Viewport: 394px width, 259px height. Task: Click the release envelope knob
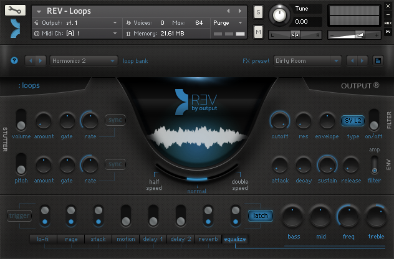click(x=351, y=165)
